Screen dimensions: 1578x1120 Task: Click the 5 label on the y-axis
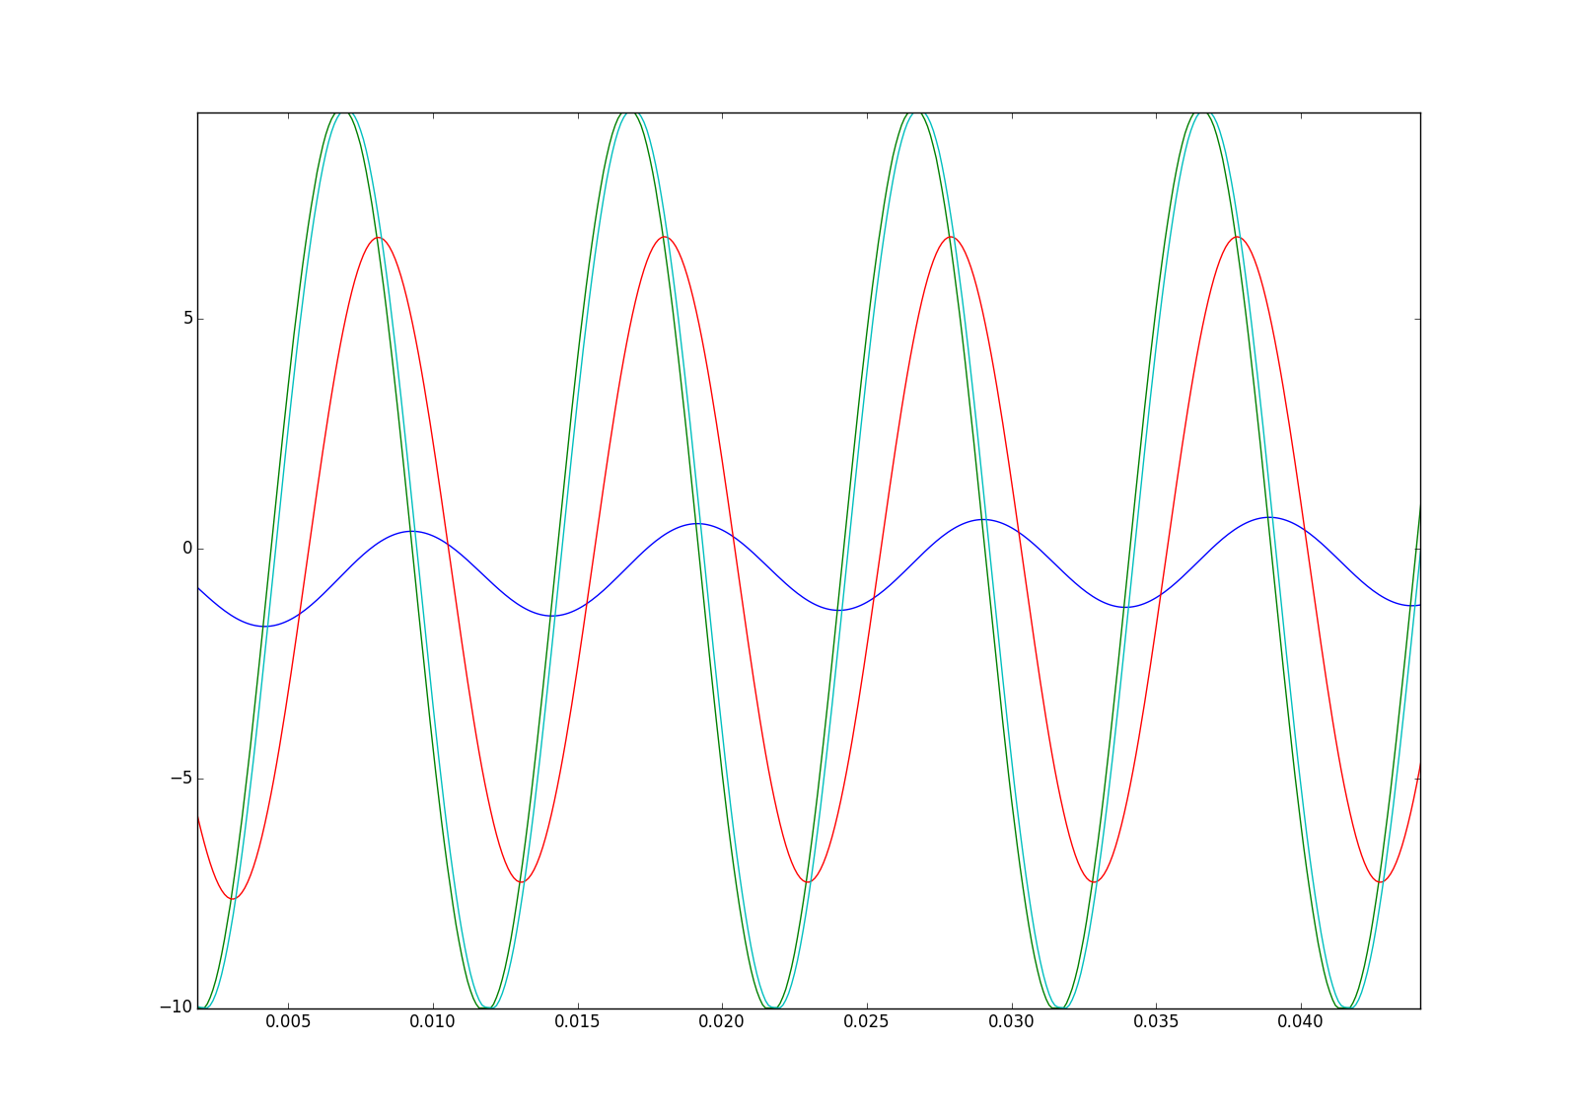[187, 319]
